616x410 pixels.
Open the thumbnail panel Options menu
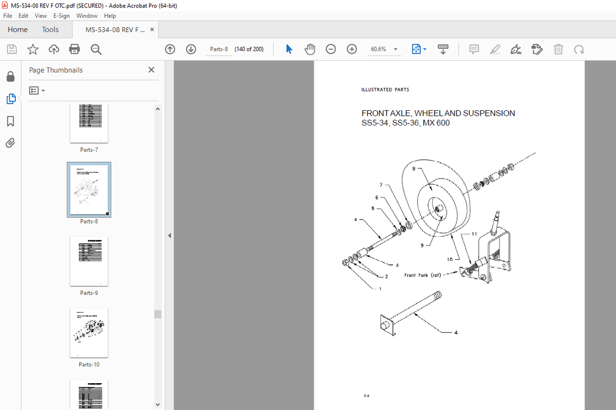[36, 90]
